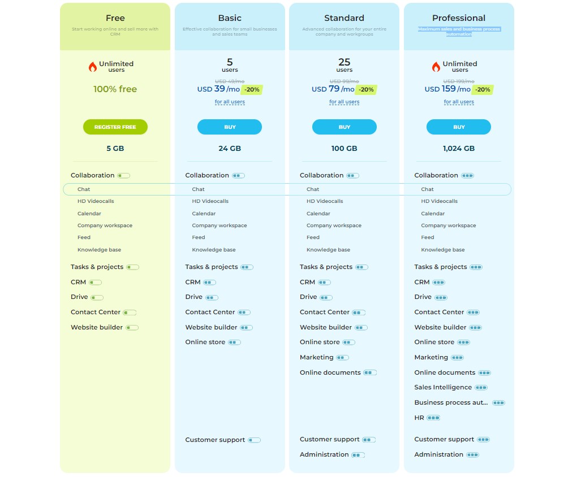The width and height of the screenshot is (577, 477).
Task: Click the HR level indicator in Professional plan
Action: [x=433, y=418]
